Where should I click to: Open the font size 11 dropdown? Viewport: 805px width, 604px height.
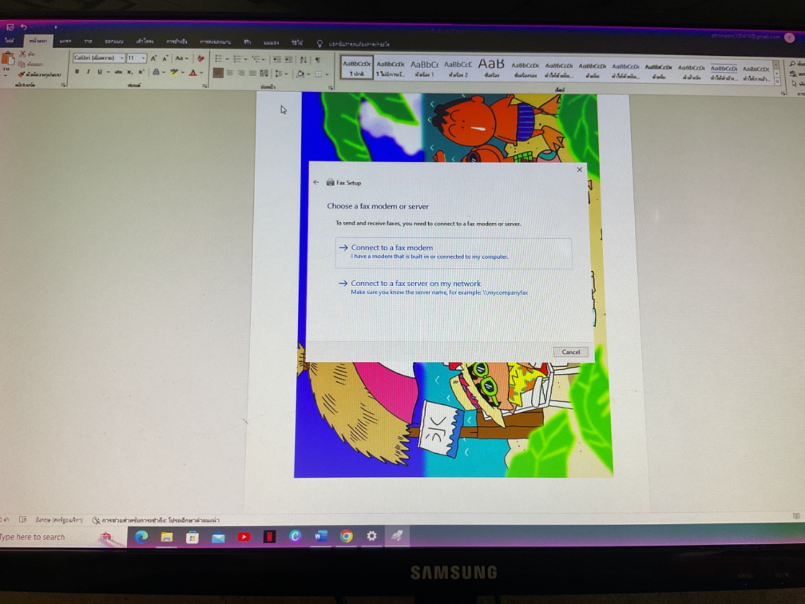coord(143,58)
